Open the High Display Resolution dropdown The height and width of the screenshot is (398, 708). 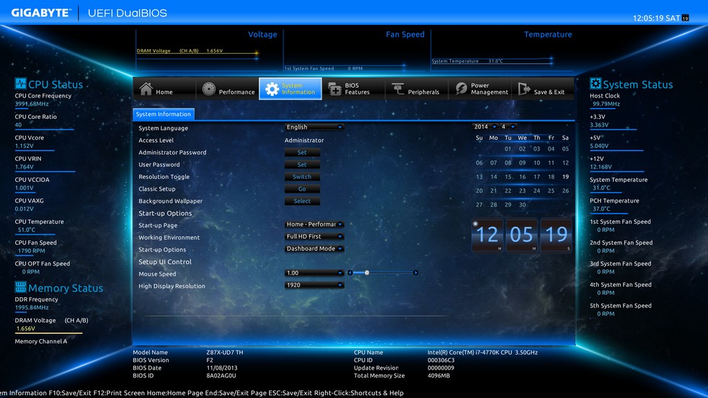tap(315, 285)
